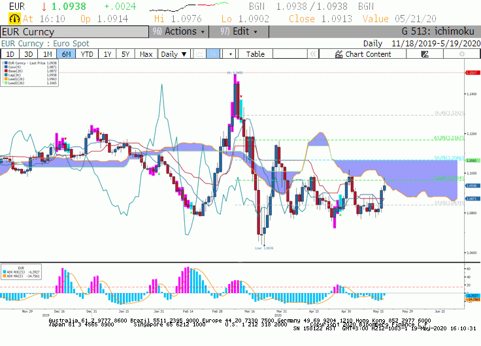Toggle the YTD range button
The width and height of the screenshot is (481, 346).
point(87,54)
